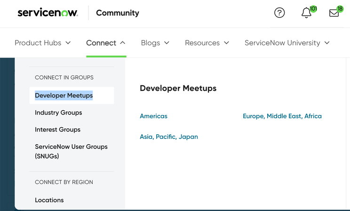This screenshot has height=211, width=350.
Task: Click the ServiceNow logo
Action: 48,13
